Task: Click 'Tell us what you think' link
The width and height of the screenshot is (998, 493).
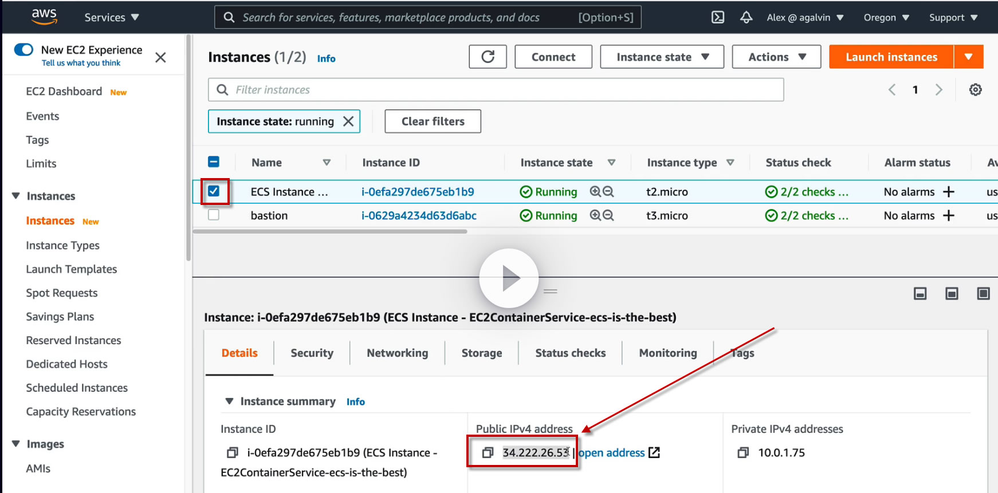Action: click(81, 63)
